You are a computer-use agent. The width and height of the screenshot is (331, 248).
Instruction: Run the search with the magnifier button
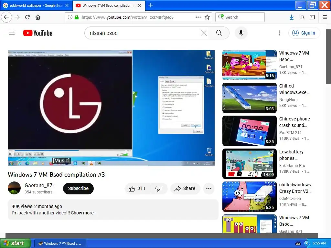(x=219, y=33)
